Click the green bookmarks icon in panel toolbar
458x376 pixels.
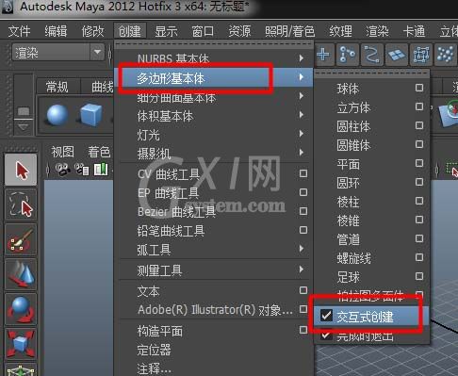pos(101,170)
